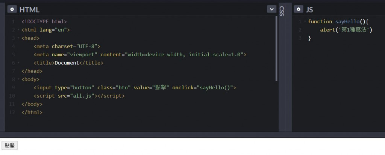This screenshot has width=385, height=155.
Task: Click the script src="all.js" line
Action: [x=79, y=96]
